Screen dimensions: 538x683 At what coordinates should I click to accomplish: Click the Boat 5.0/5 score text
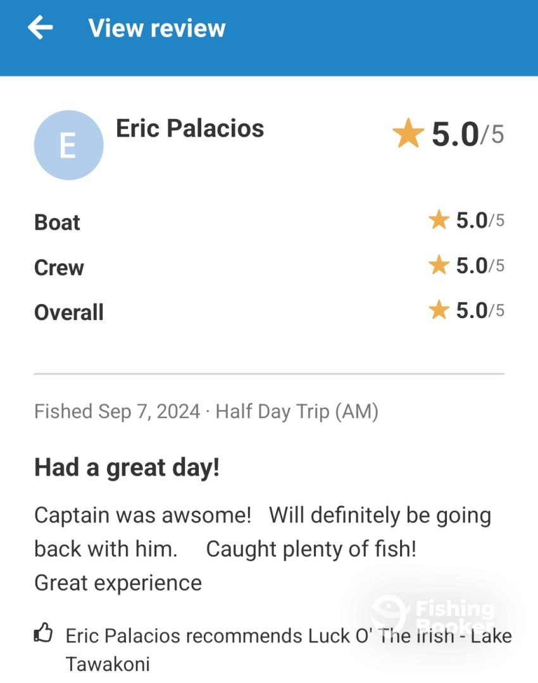click(x=480, y=221)
